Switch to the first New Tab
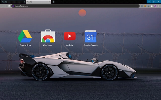 (13, 2)
